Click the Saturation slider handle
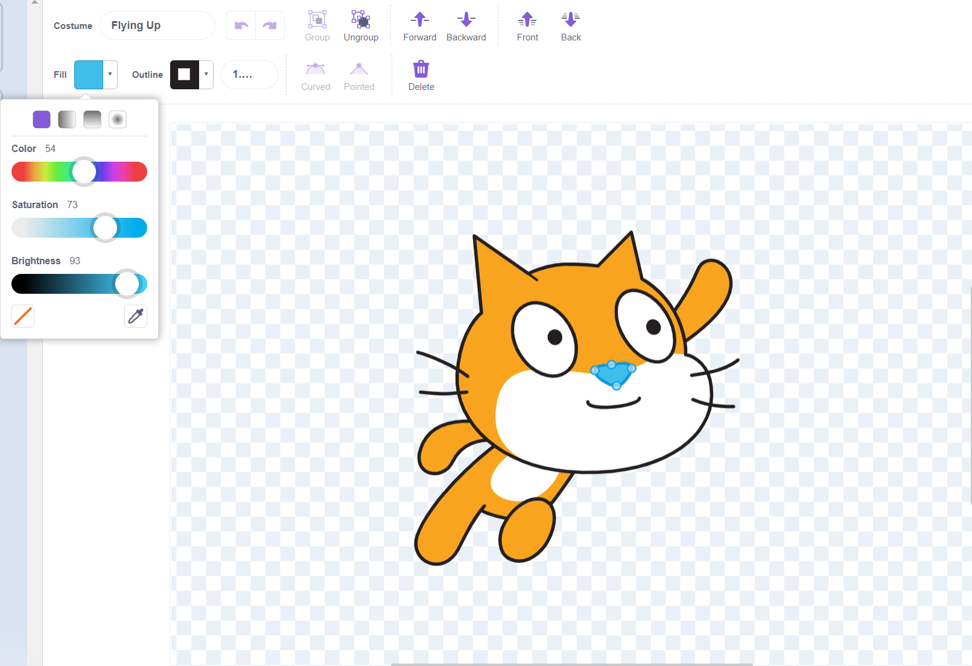This screenshot has height=666, width=972. tap(106, 228)
